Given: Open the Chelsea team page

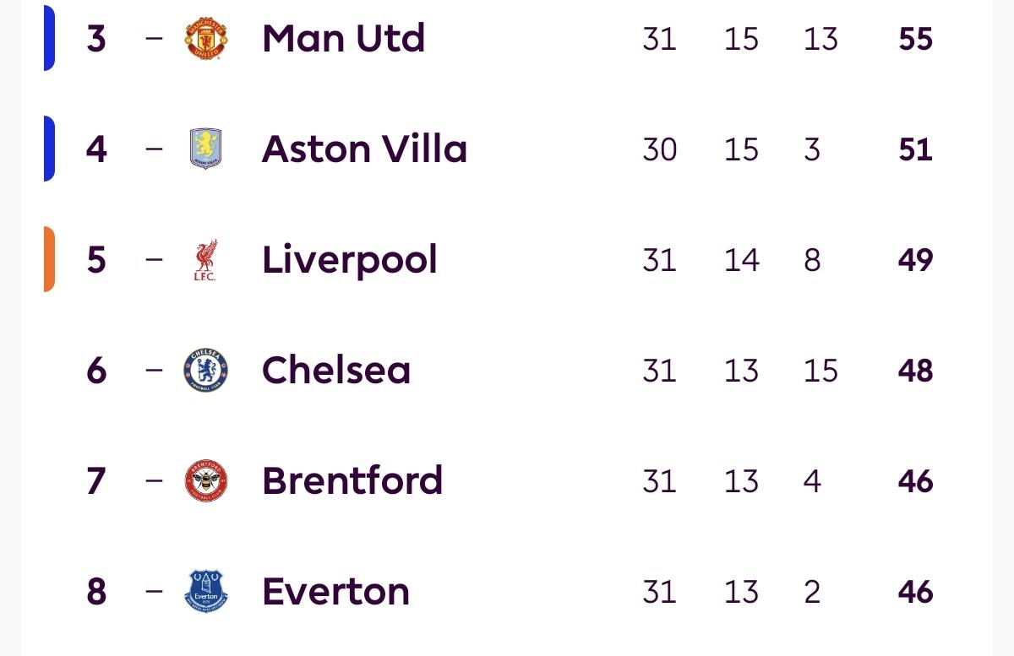Looking at the screenshot, I should click(336, 371).
